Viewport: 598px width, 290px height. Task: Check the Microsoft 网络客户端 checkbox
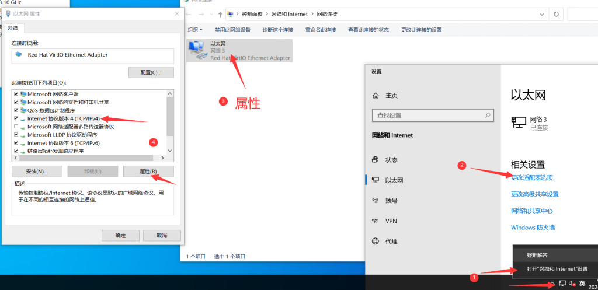tap(16, 94)
